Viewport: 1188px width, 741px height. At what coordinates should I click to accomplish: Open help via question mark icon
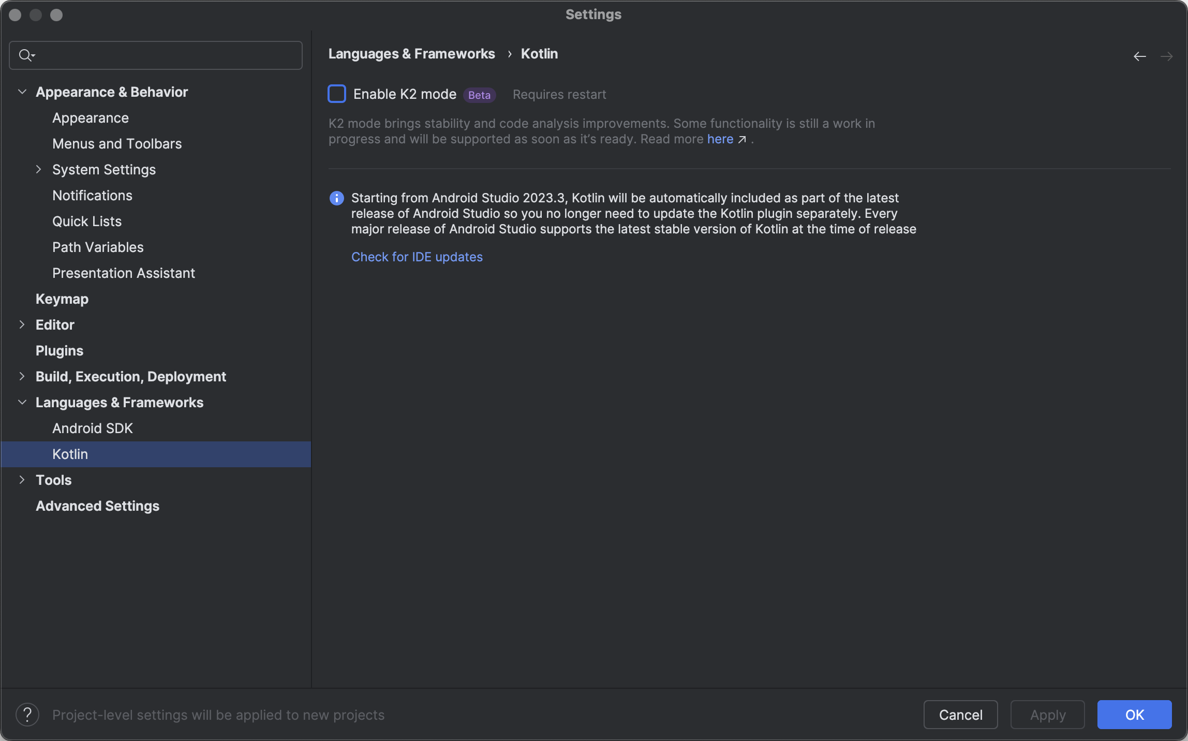[x=27, y=715]
